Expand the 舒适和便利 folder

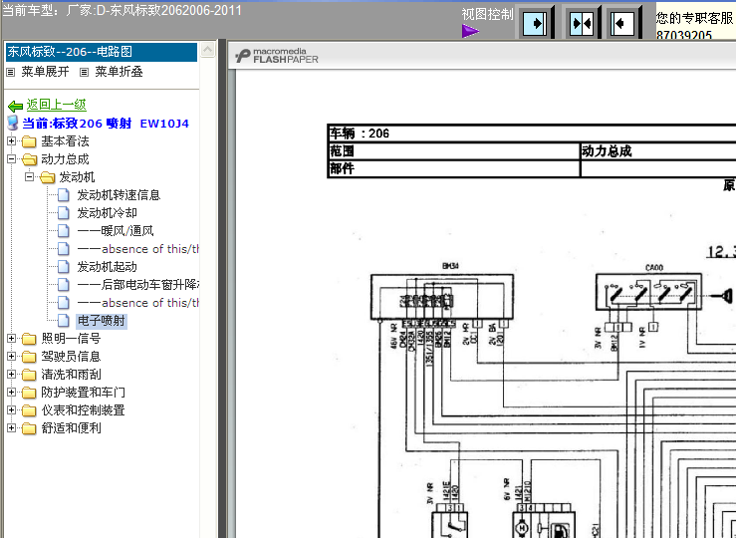pyautogui.click(x=11, y=427)
